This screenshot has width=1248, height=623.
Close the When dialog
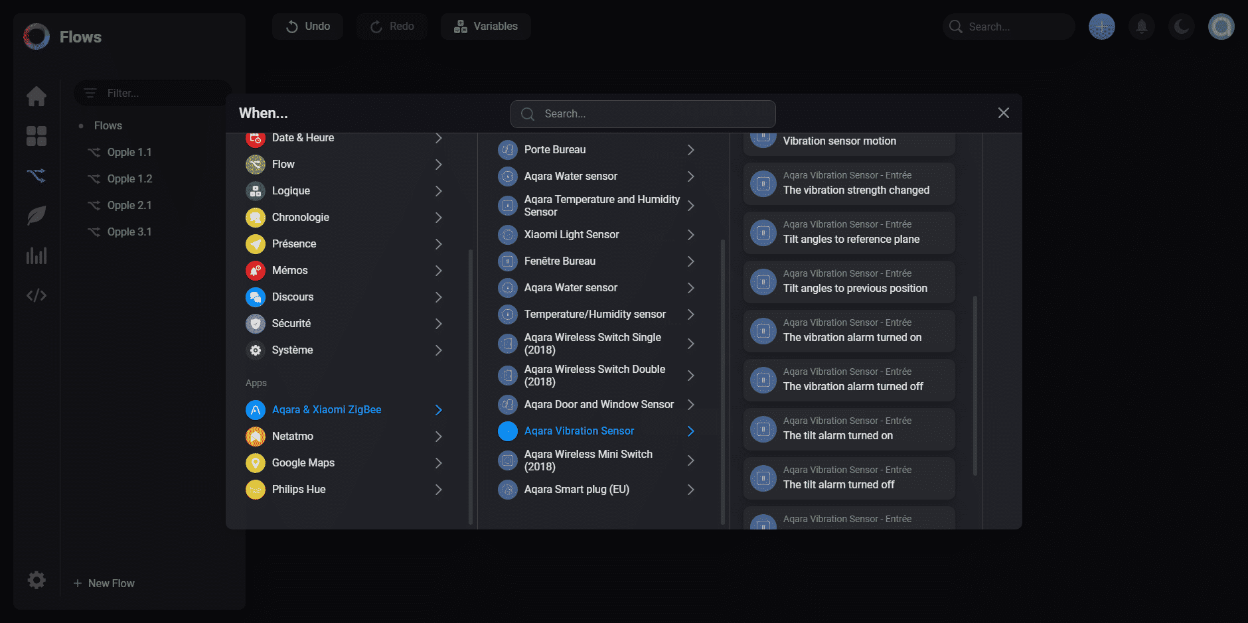(x=1004, y=113)
